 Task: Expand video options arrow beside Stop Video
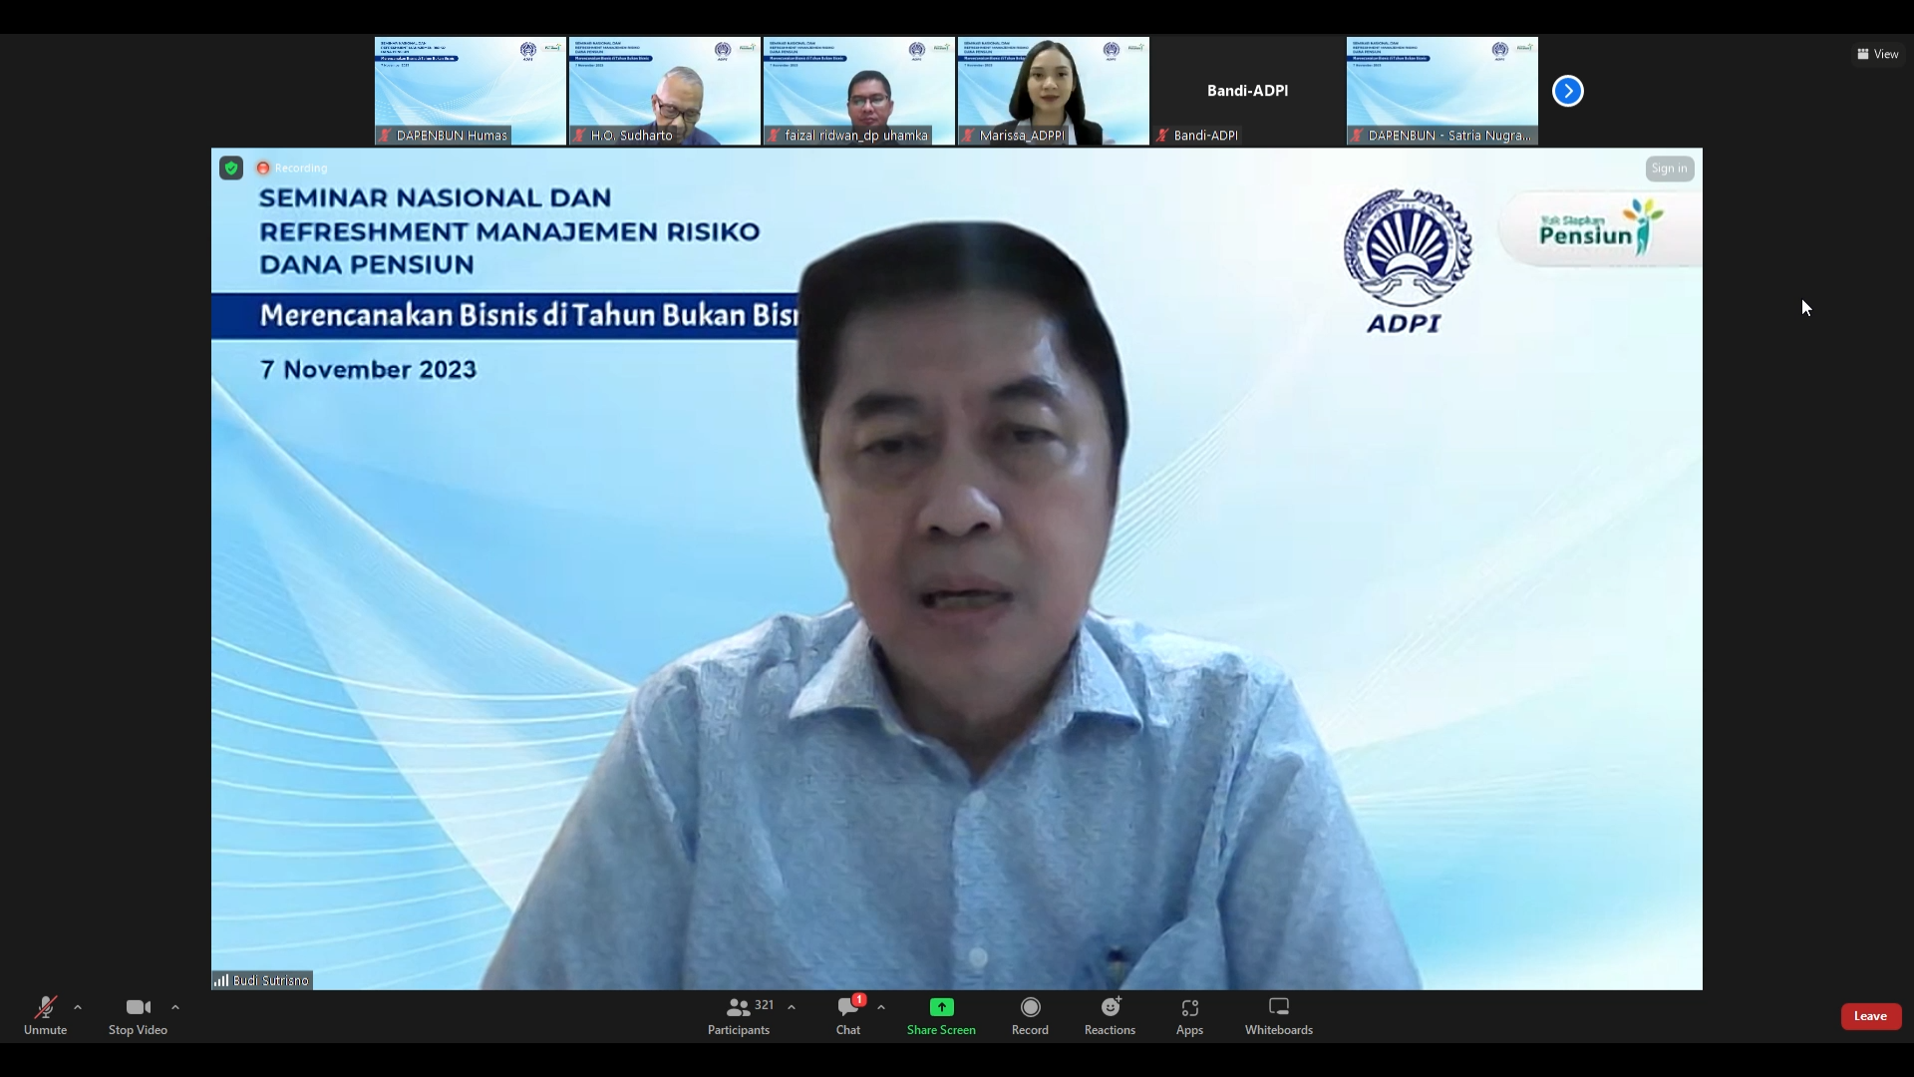175,1007
